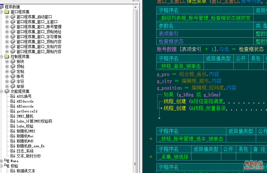Expand the Mama tree node
Screen dimensions: 267x173
point(2,161)
